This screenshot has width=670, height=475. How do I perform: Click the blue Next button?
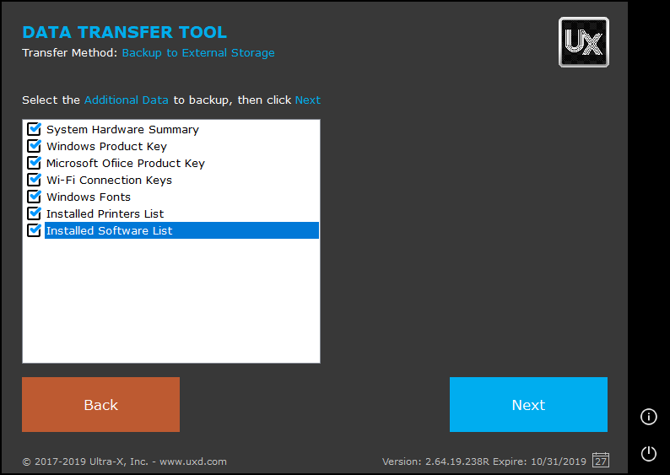coord(528,405)
